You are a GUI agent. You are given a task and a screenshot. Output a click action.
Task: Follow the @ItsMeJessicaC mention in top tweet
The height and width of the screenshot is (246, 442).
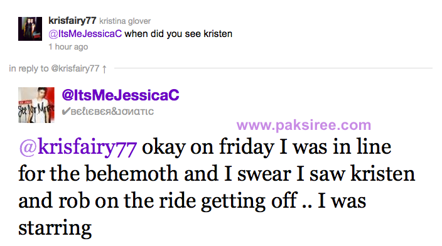point(85,34)
